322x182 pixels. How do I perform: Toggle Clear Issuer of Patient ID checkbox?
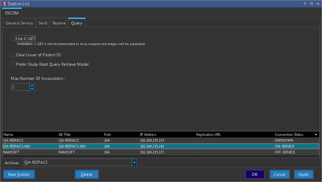[x=13, y=55]
